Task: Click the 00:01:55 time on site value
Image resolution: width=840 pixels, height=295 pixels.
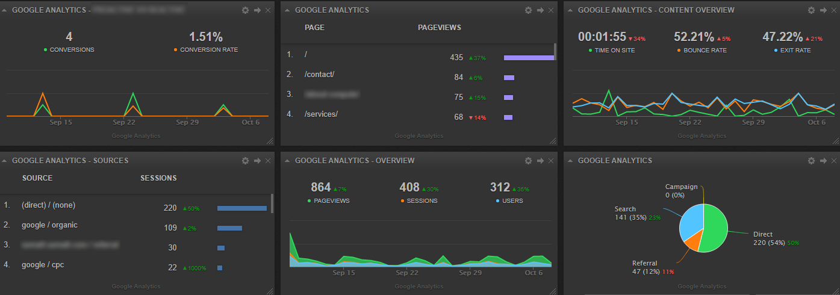Action: point(602,37)
